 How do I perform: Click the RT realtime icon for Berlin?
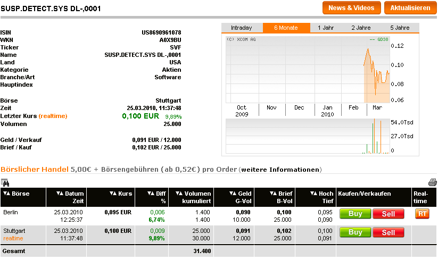click(422, 214)
